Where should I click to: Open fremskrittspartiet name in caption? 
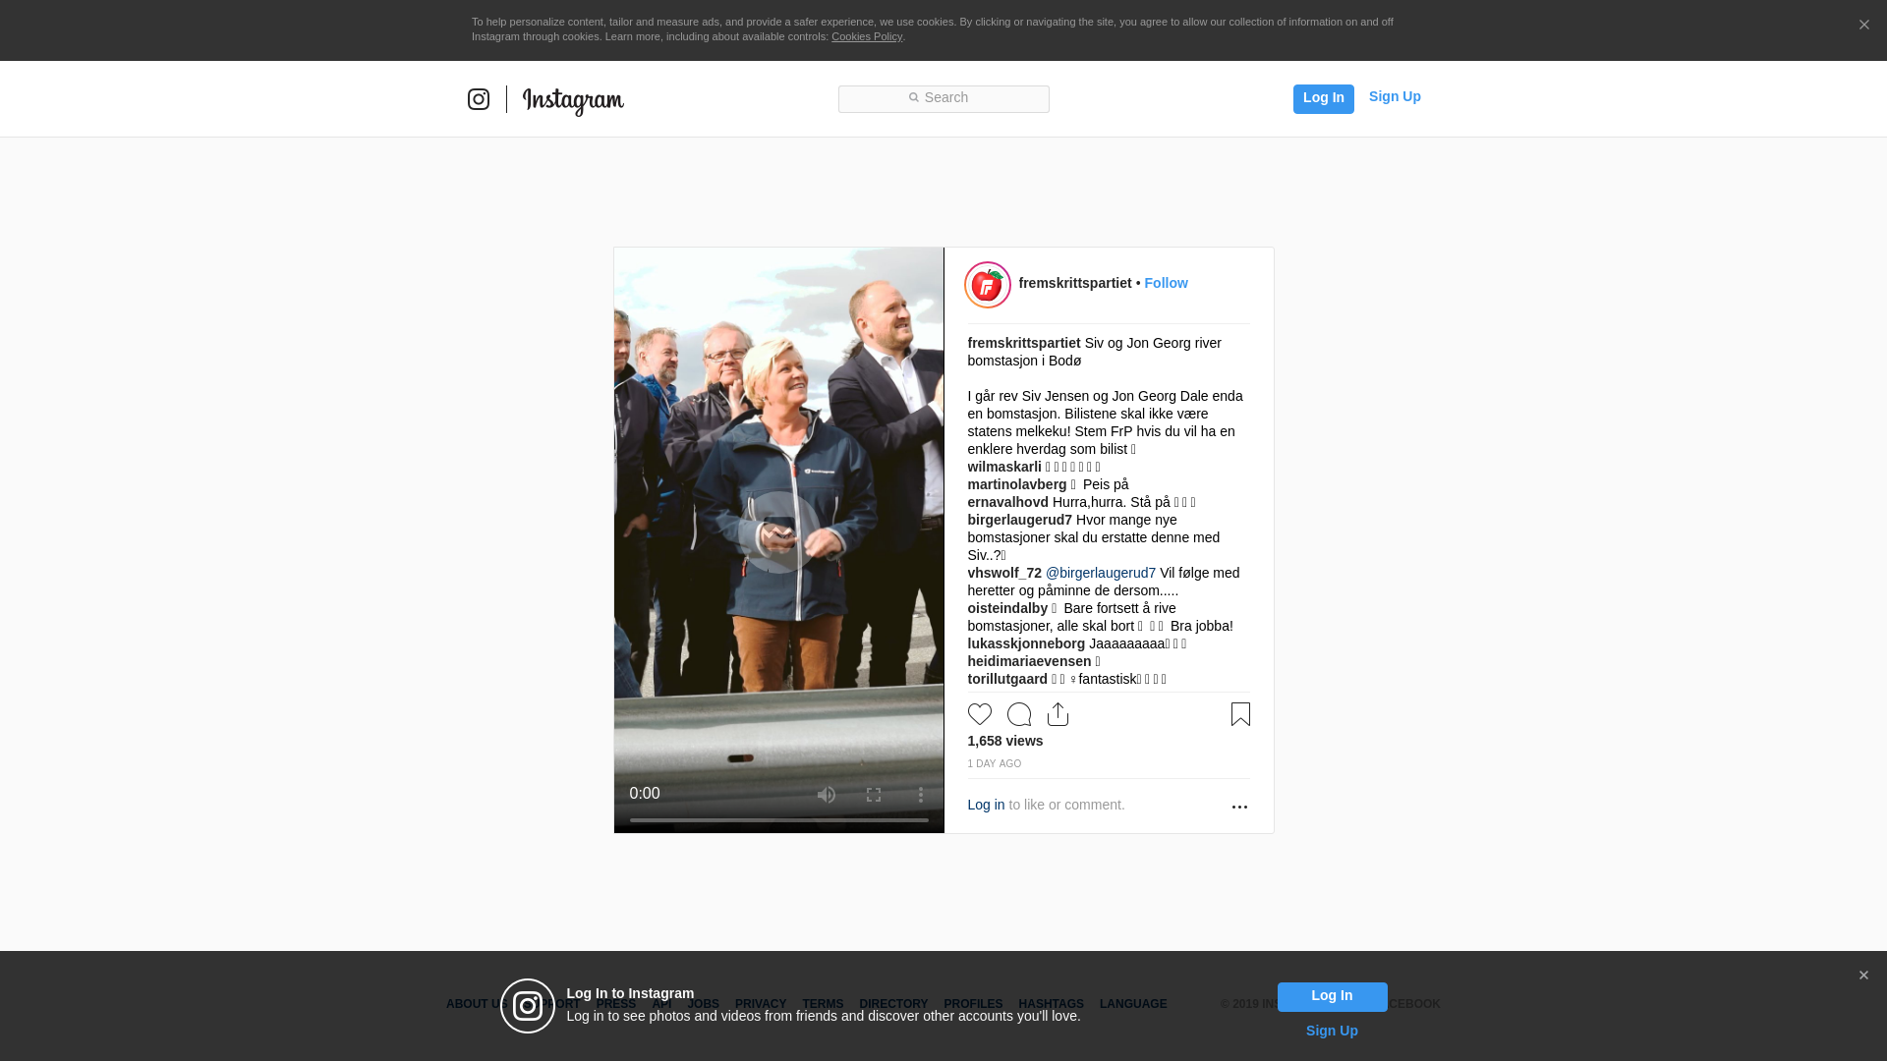1024,343
